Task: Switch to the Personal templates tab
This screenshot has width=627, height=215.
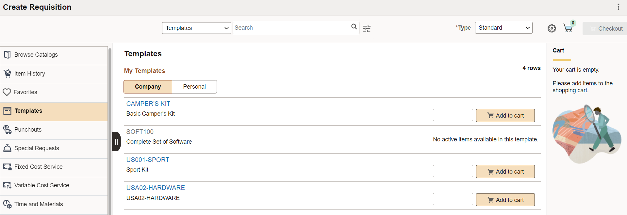Action: point(194,87)
